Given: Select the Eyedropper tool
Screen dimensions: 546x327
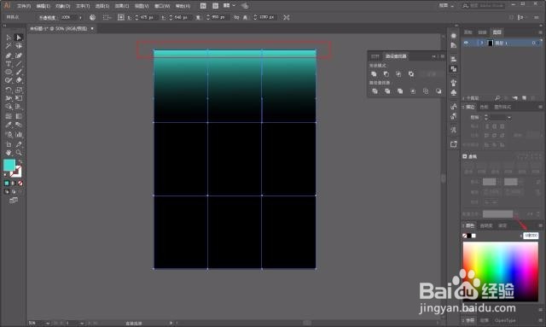Looking at the screenshot, I should click(x=9, y=126).
